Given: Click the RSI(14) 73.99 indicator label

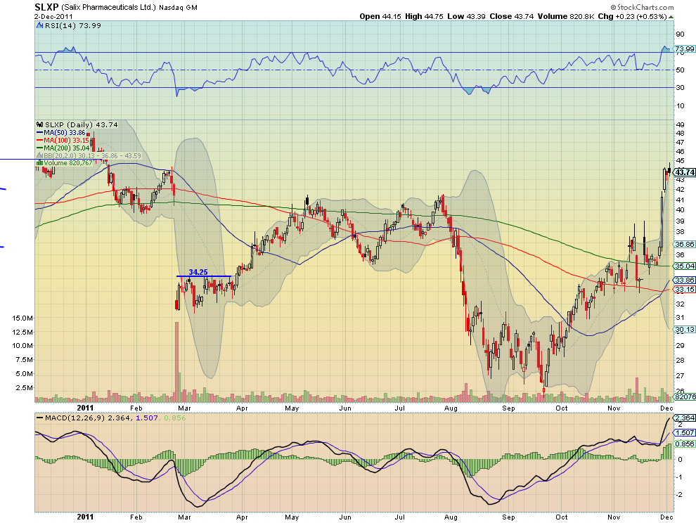Looking at the screenshot, I should coord(73,26).
